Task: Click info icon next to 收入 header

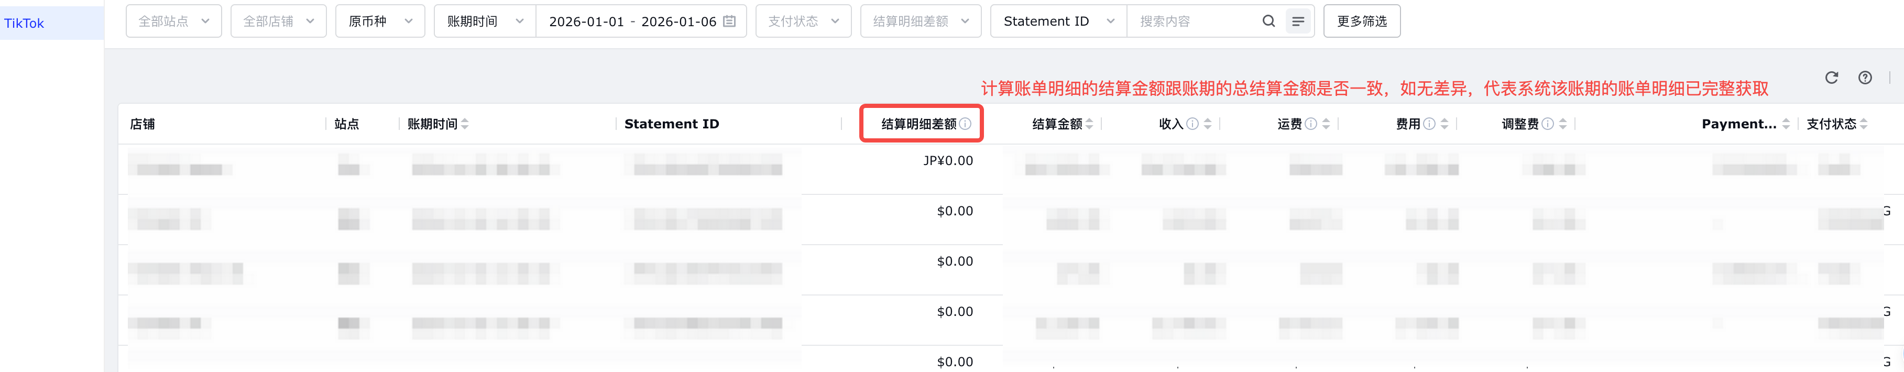Action: click(x=1192, y=124)
